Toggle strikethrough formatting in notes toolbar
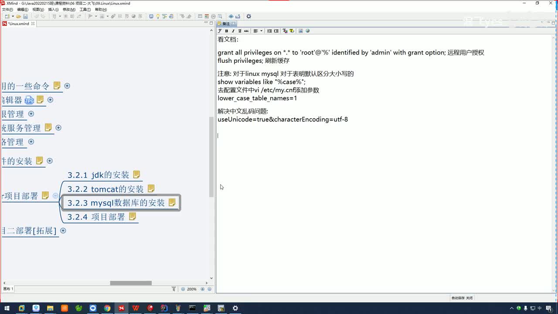The image size is (558, 314). [x=246, y=31]
